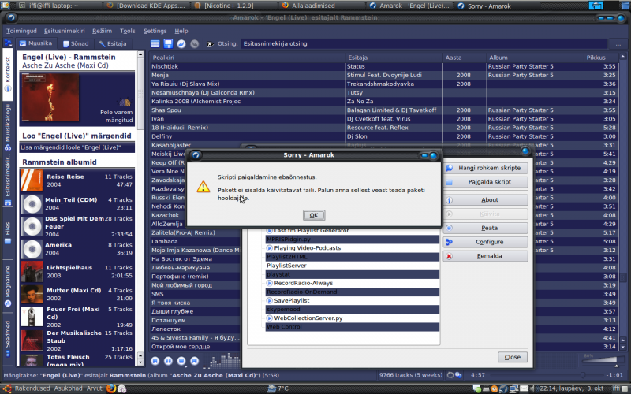Screen dimensions: 631x394
Task: Select MPRISPidgin.py script
Action: tap(352, 240)
